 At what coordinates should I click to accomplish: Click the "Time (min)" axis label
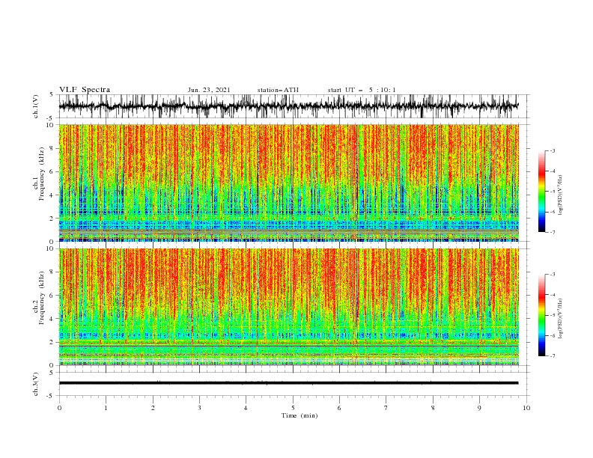coord(299,415)
